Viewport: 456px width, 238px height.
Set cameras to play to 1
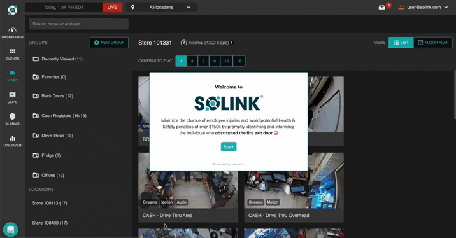pos(181,61)
